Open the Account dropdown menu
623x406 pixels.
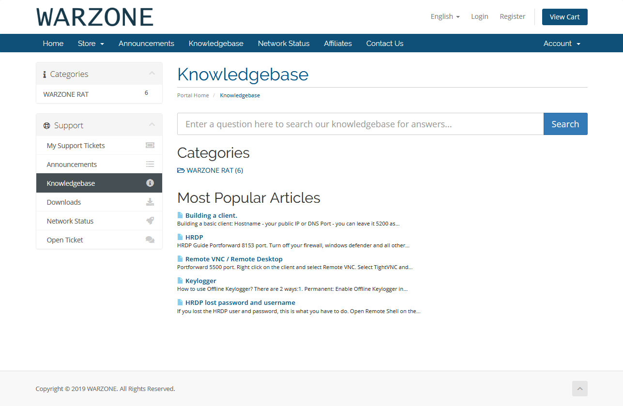pyautogui.click(x=562, y=44)
